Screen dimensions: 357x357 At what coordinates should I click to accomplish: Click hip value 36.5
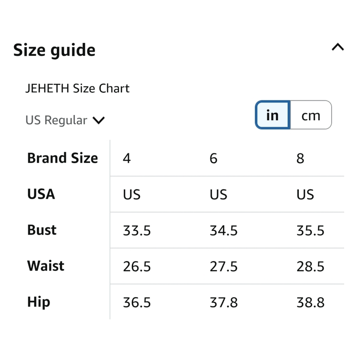click(x=137, y=303)
